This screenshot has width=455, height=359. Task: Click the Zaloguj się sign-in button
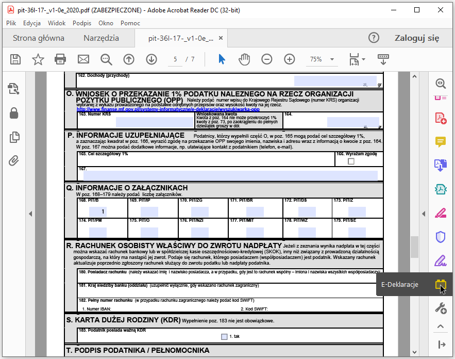pos(417,38)
